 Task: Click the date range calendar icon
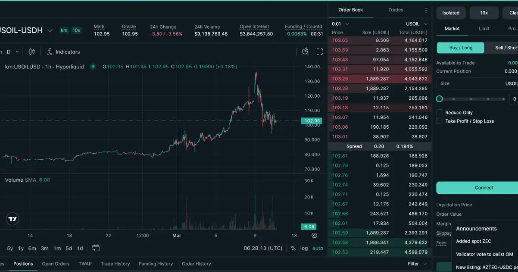coord(96,248)
